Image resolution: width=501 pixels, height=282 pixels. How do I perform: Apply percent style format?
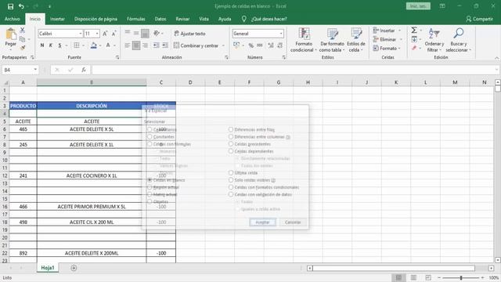coord(250,45)
